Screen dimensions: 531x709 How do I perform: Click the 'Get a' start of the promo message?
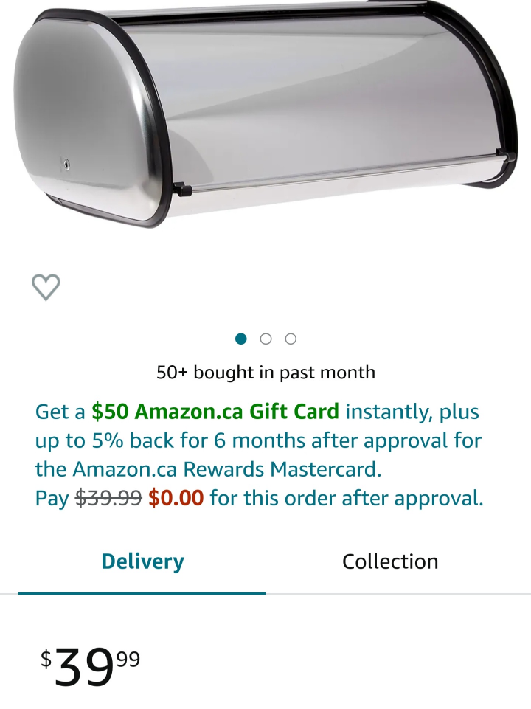coord(60,412)
